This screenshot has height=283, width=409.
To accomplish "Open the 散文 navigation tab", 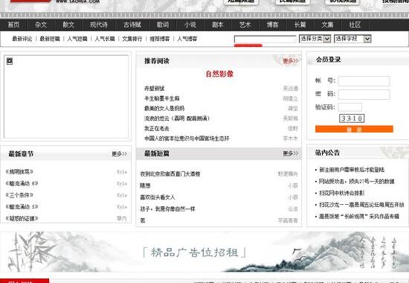I will click(68, 25).
